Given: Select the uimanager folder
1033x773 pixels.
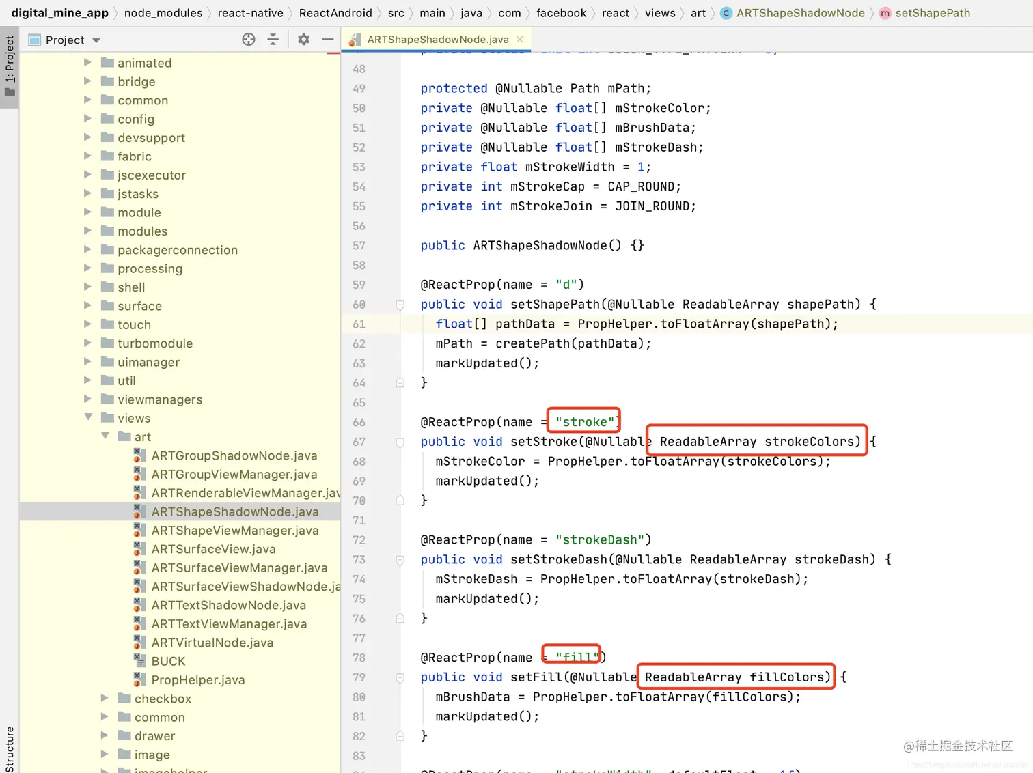Looking at the screenshot, I should click(x=148, y=362).
